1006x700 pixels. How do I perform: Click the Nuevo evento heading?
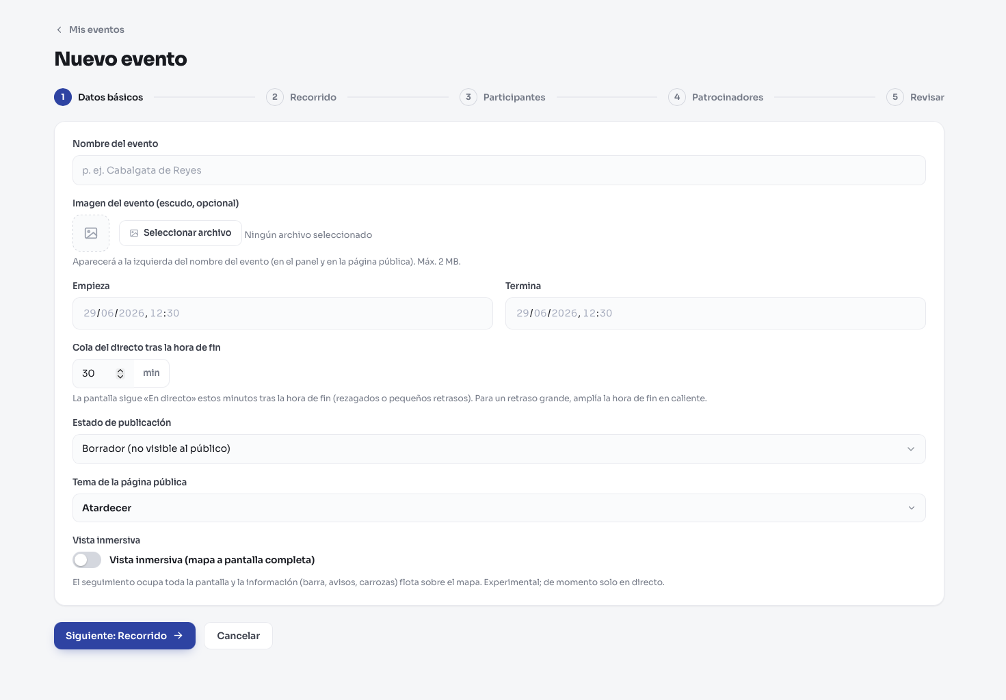[x=120, y=59]
